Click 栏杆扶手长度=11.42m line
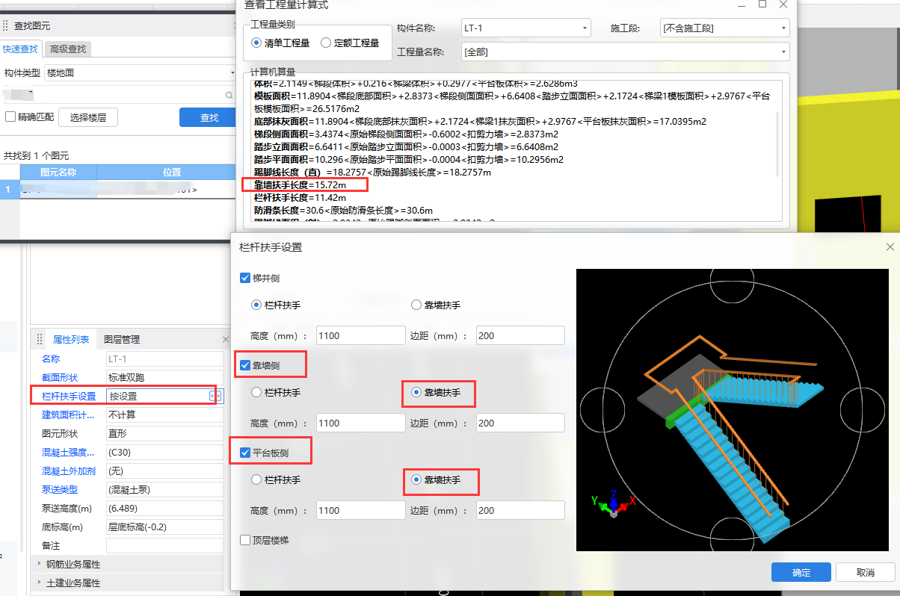Image resolution: width=900 pixels, height=596 pixels. tap(300, 198)
